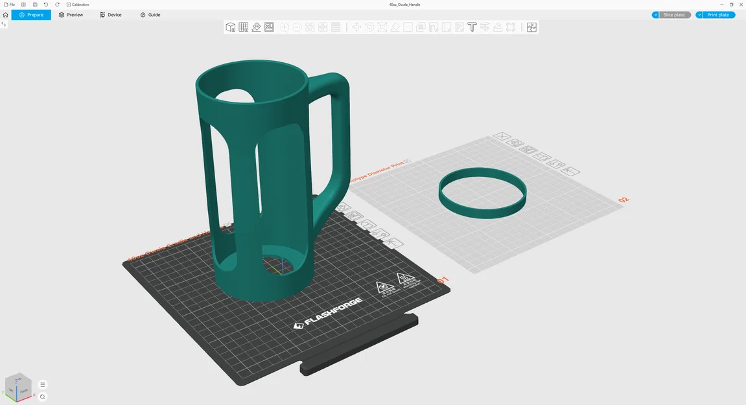The image size is (746, 405).
Task: Redo the last action
Action: click(57, 5)
